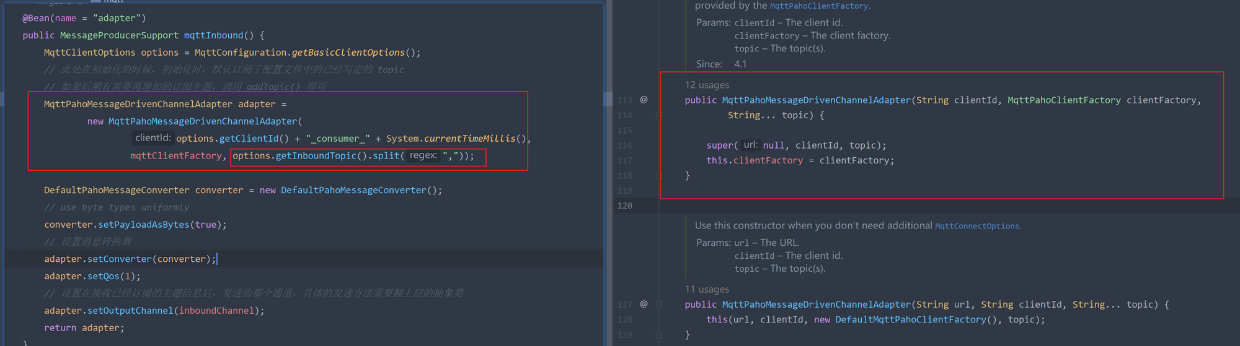The image size is (1240, 346).
Task: Click line number 120 in the gutter
Action: tap(624, 205)
